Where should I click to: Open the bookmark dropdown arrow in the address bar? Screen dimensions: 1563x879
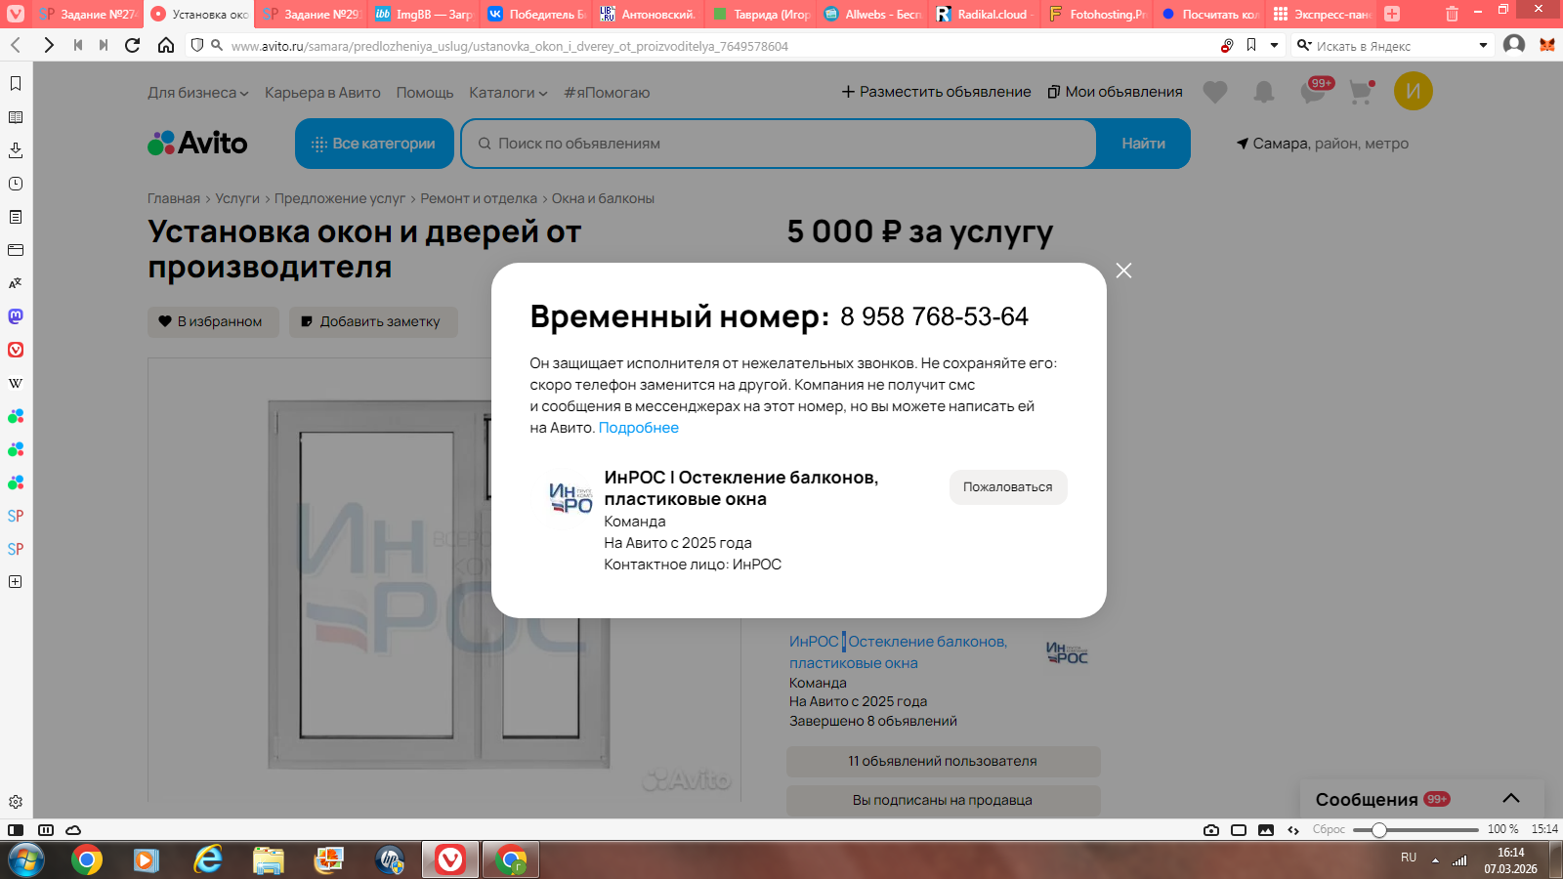[x=1274, y=45]
